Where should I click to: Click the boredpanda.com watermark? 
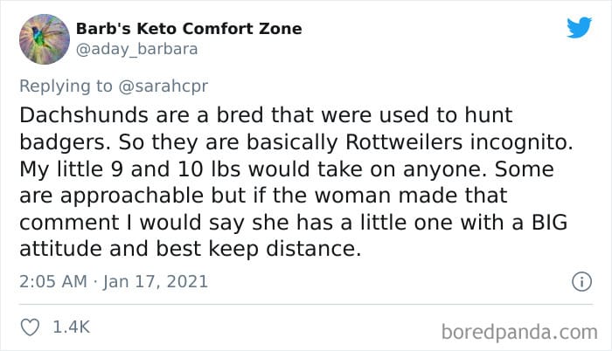[x=519, y=333]
